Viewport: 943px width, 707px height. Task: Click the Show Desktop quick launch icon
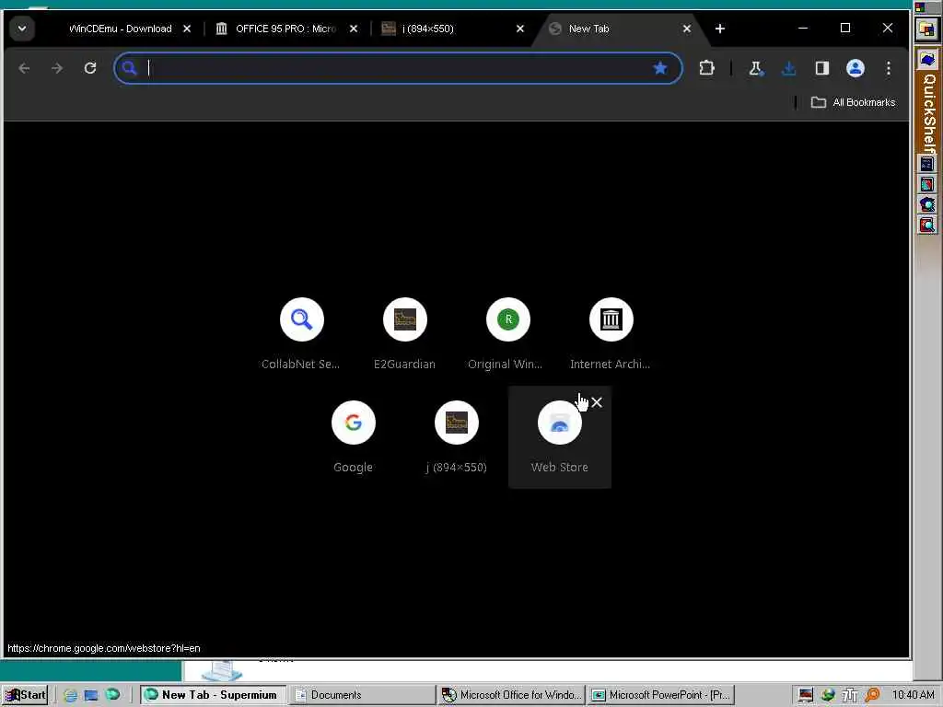91,695
